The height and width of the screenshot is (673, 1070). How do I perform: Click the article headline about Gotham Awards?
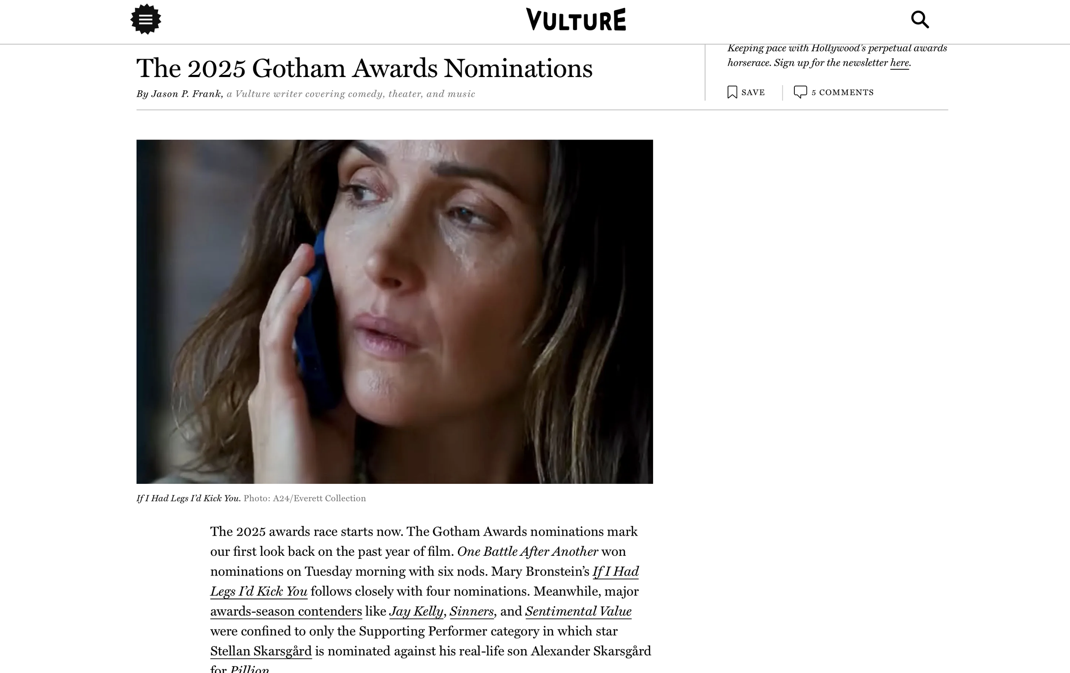364,68
